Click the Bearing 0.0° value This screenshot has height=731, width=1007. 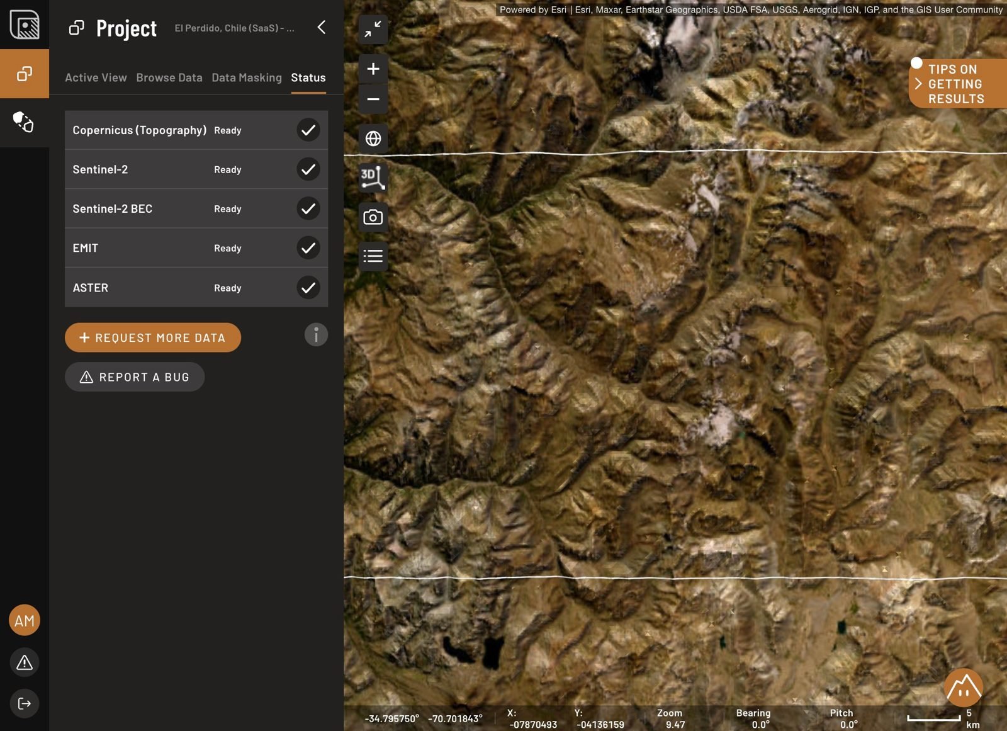[760, 725]
